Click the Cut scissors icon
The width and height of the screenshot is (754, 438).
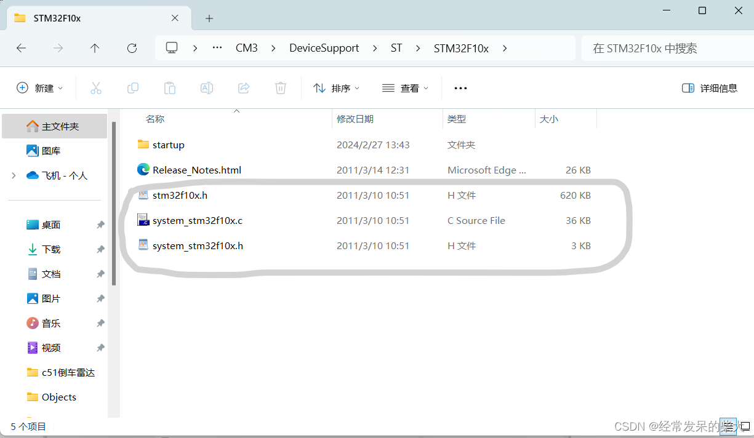coord(95,88)
